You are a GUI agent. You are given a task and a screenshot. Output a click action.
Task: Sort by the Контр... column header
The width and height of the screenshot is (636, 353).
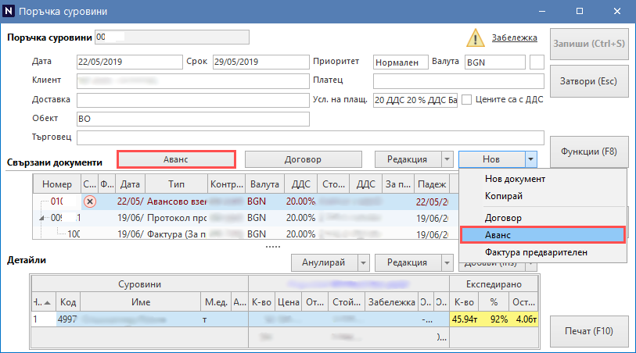(x=226, y=184)
